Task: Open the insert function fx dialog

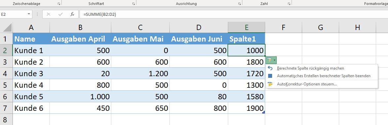Action: point(72,14)
